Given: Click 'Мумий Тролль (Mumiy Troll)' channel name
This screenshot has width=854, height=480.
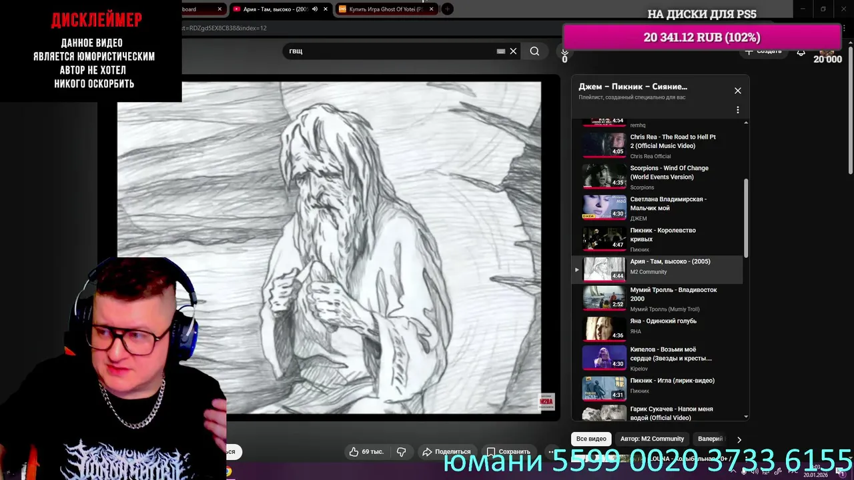Looking at the screenshot, I should point(665,309).
